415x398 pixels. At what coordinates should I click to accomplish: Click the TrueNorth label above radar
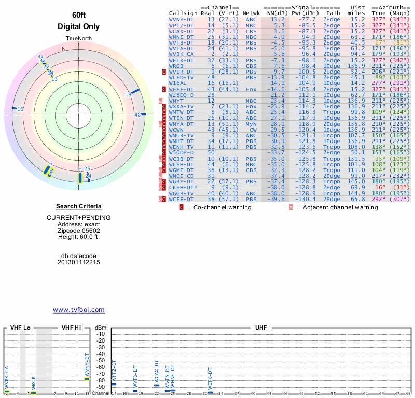point(78,39)
